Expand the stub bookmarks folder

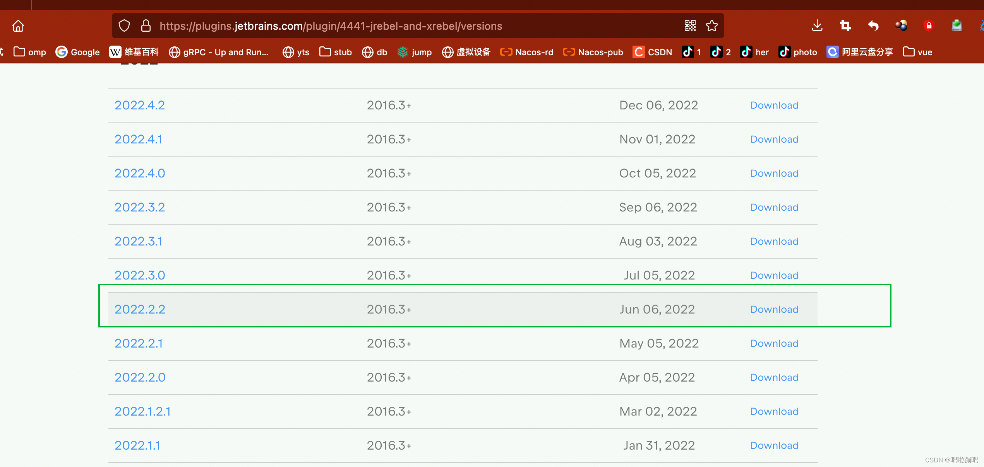[336, 52]
